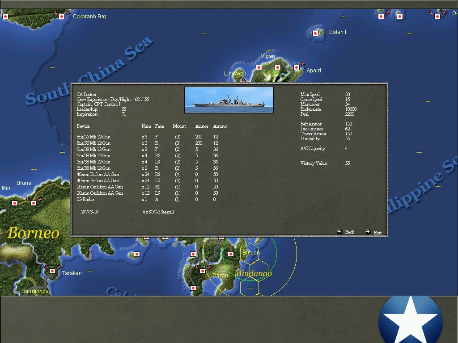Image resolution: width=458 pixels, height=343 pixels.
Task: Click the Max Speed stat label
Action: [310, 94]
